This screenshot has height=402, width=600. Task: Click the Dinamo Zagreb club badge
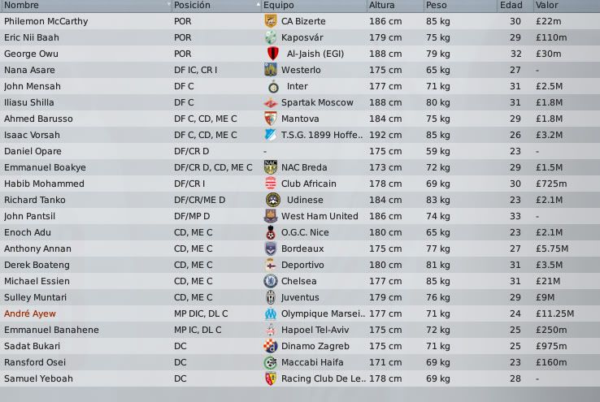tap(271, 346)
